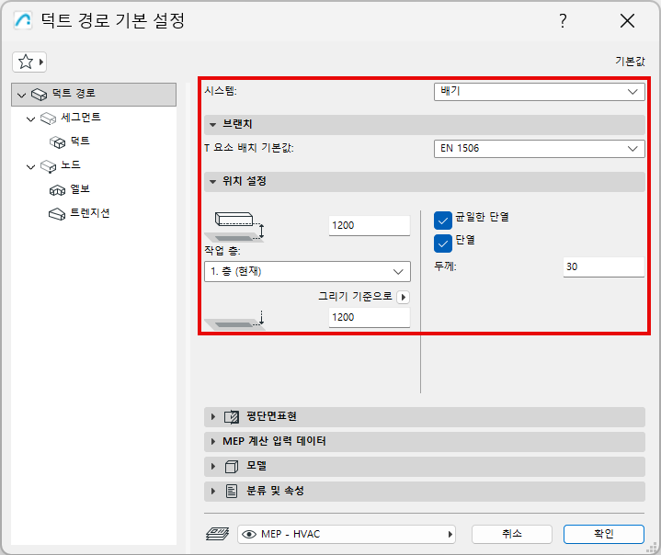Image resolution: width=661 pixels, height=555 pixels.
Task: Click the 두께 thickness field
Action: (x=604, y=266)
